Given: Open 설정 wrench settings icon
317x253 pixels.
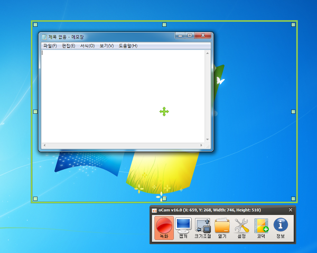Looking at the screenshot, I should coord(241,228).
